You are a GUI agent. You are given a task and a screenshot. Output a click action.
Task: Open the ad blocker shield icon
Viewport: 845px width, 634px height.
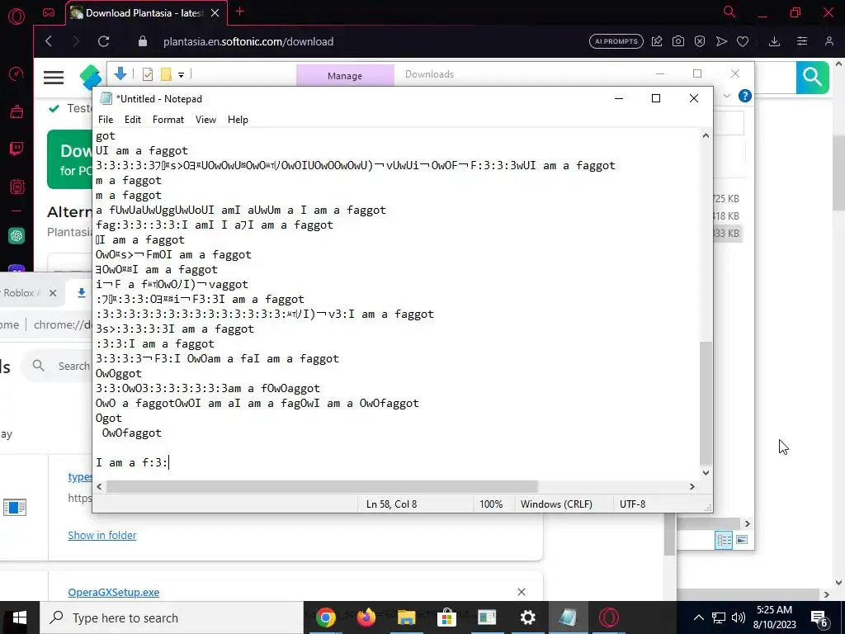point(700,41)
